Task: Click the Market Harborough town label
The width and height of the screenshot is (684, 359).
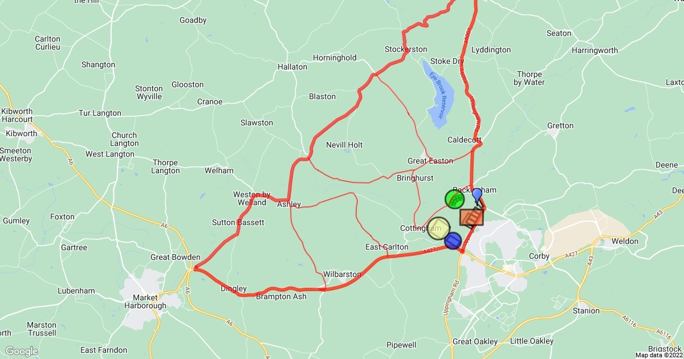Action: 145,301
